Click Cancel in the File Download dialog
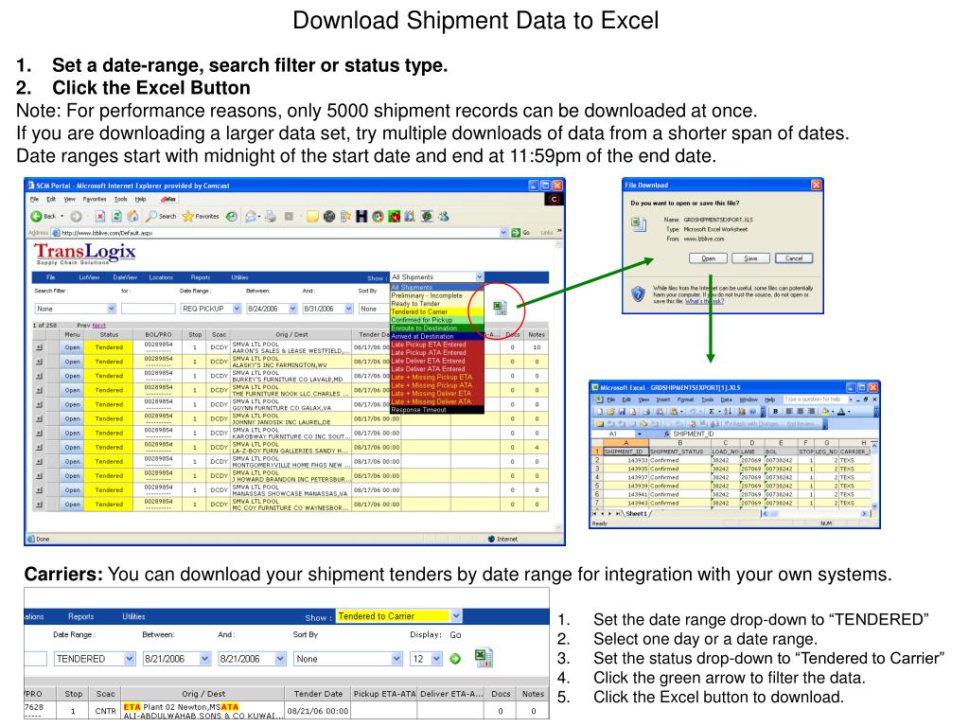969x727 pixels. pyautogui.click(x=794, y=258)
